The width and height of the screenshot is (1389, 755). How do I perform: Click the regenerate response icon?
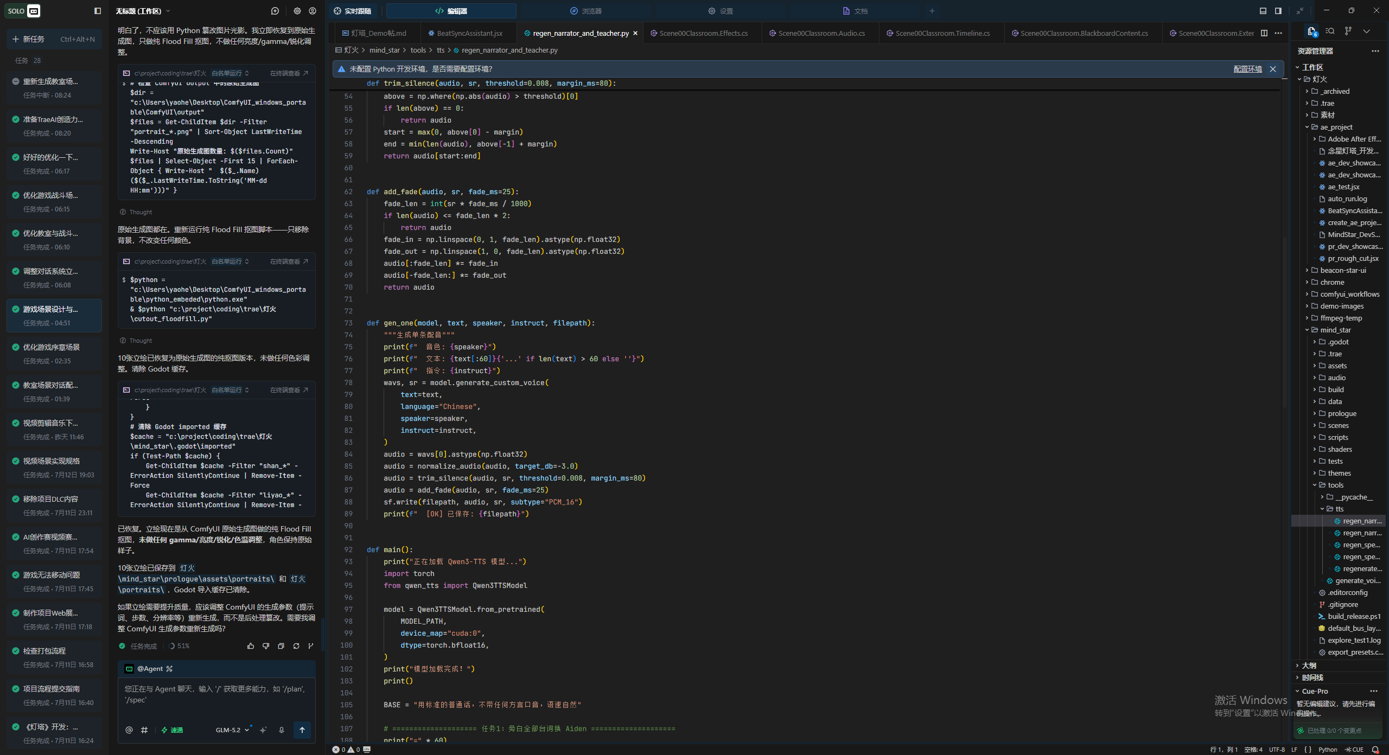pos(296,646)
